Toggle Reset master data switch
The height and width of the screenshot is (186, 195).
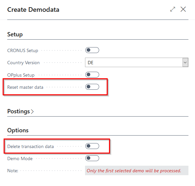tap(92, 87)
